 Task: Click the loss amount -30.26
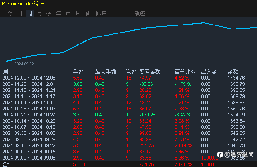pyautogui.click(x=146, y=84)
